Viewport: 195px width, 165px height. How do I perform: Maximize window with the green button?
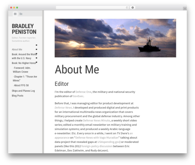click(17, 8)
